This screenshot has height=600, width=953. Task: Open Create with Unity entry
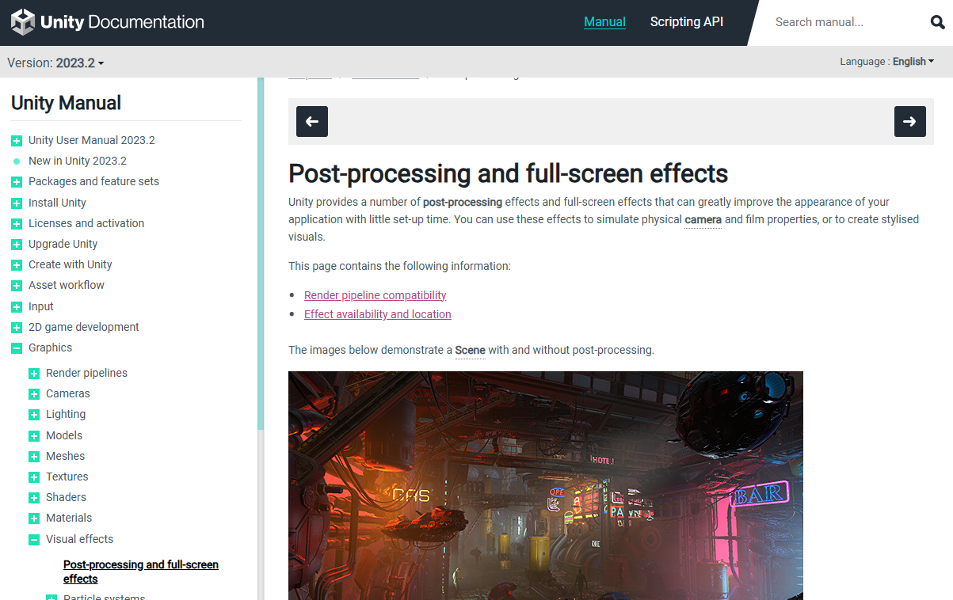[x=71, y=264]
